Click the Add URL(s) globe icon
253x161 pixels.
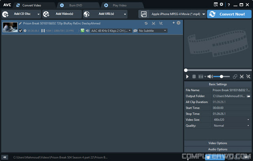[x=87, y=14]
